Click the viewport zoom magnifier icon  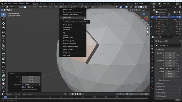pos(147,25)
